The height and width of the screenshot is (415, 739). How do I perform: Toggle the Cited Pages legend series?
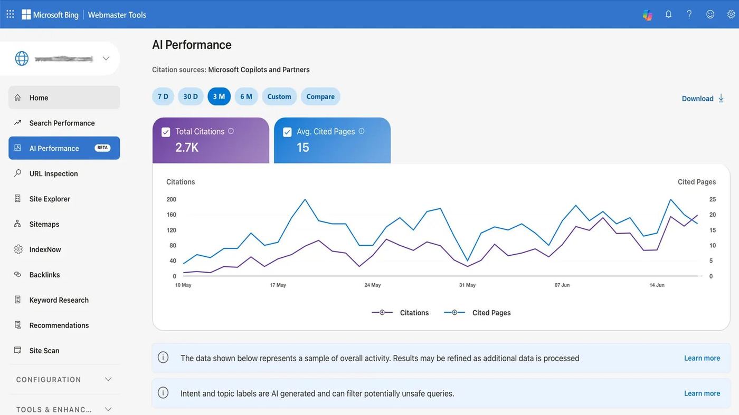pos(477,313)
